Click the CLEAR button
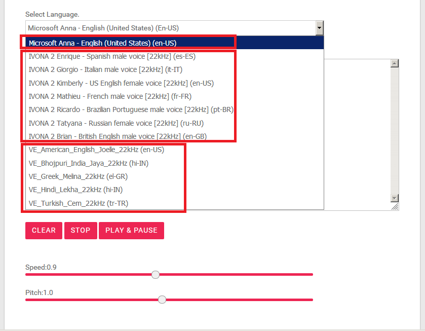Screen dimensions: 425x331 [44, 230]
